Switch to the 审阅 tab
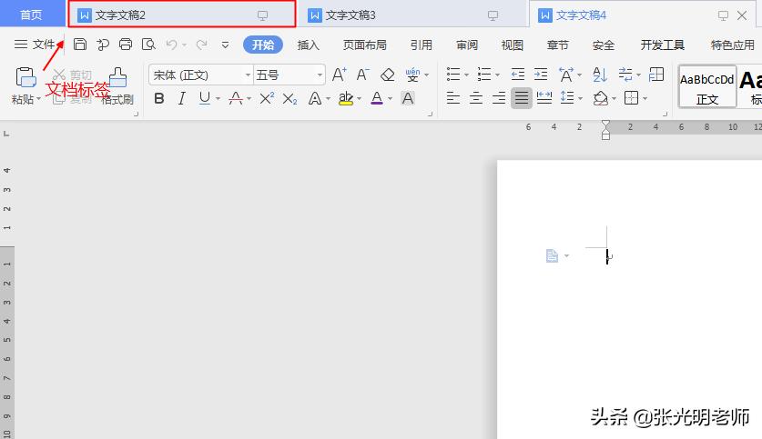Screen dimensions: 762x439 pyautogui.click(x=467, y=45)
